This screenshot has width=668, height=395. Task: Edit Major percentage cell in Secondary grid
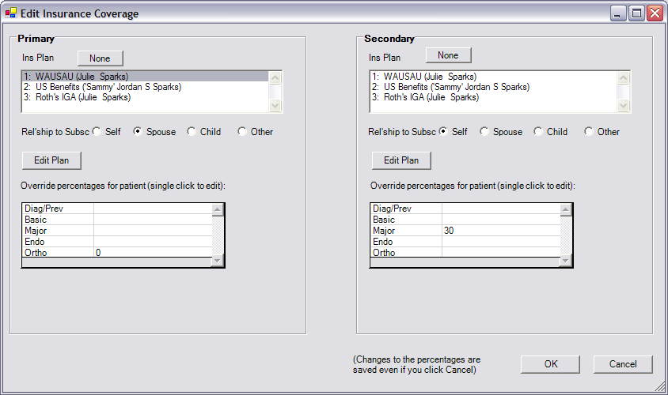(x=500, y=231)
